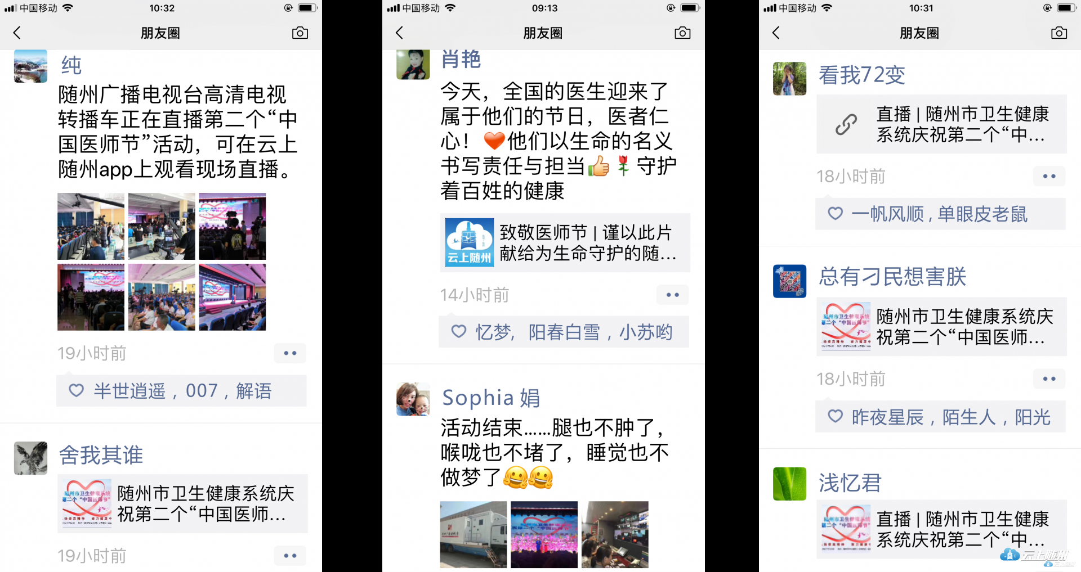
Task: Open username link Sophia 娟
Action: (x=491, y=398)
